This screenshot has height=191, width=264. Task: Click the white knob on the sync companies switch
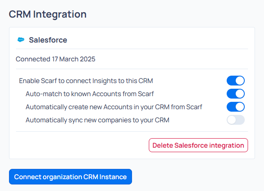point(232,120)
